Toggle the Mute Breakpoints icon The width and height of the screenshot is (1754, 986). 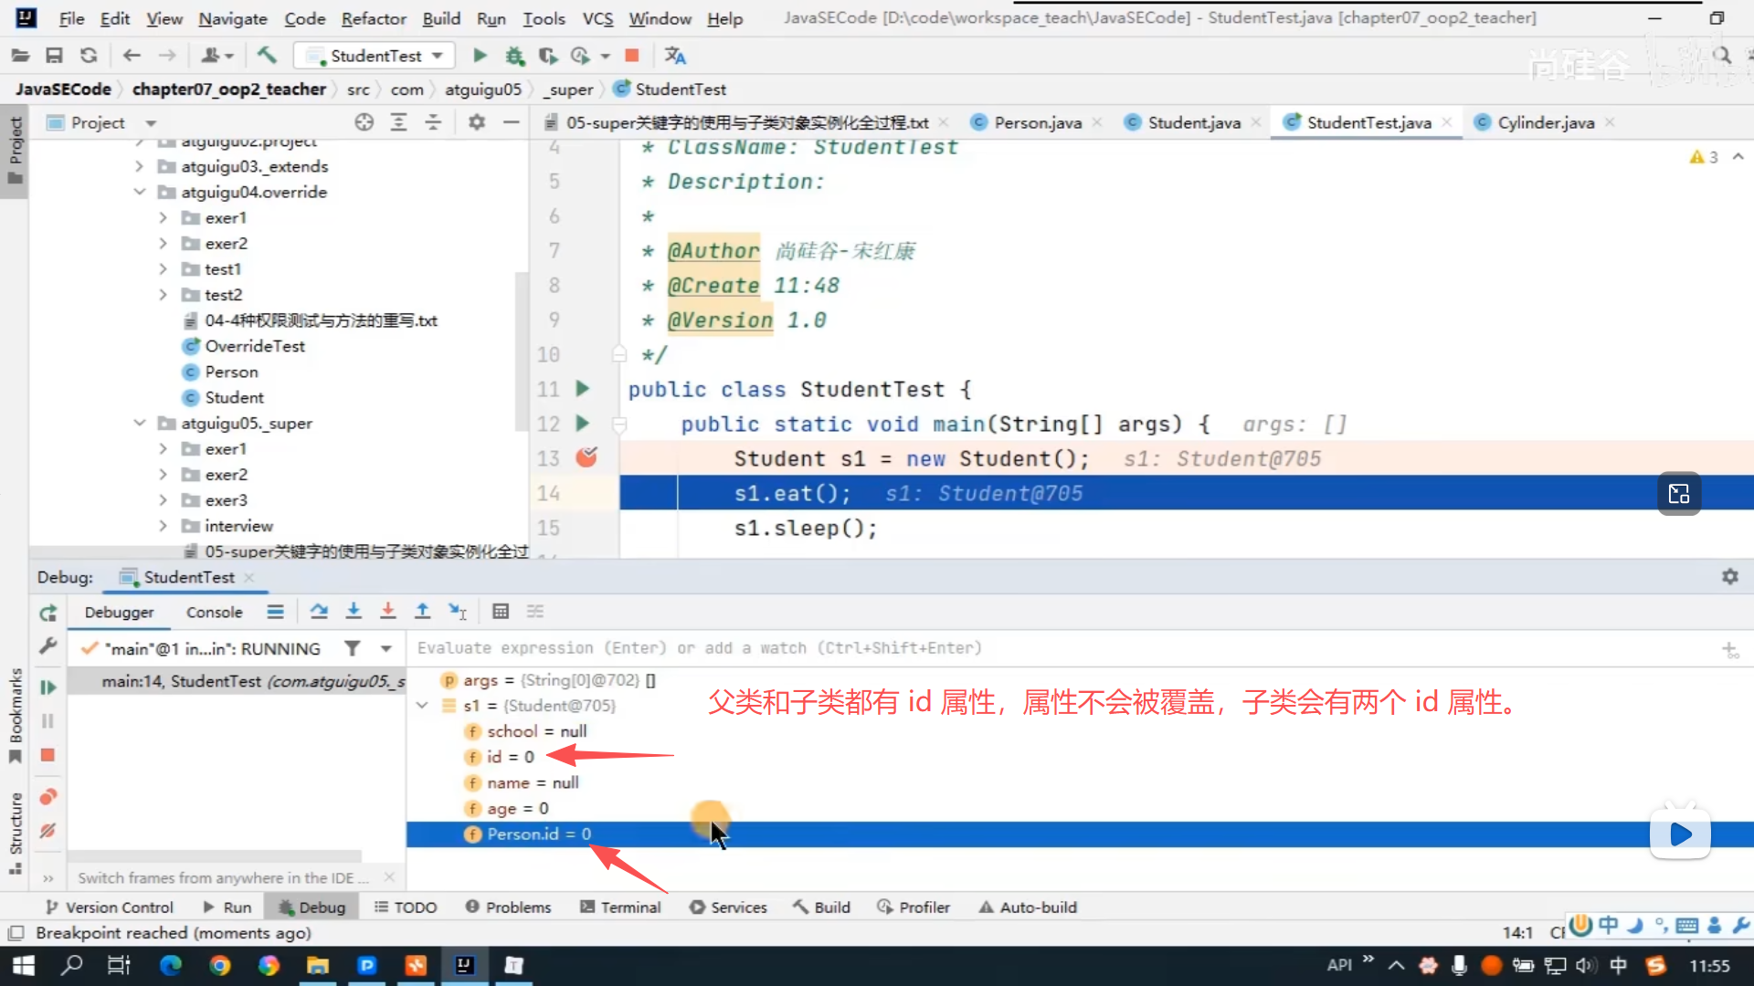48,831
